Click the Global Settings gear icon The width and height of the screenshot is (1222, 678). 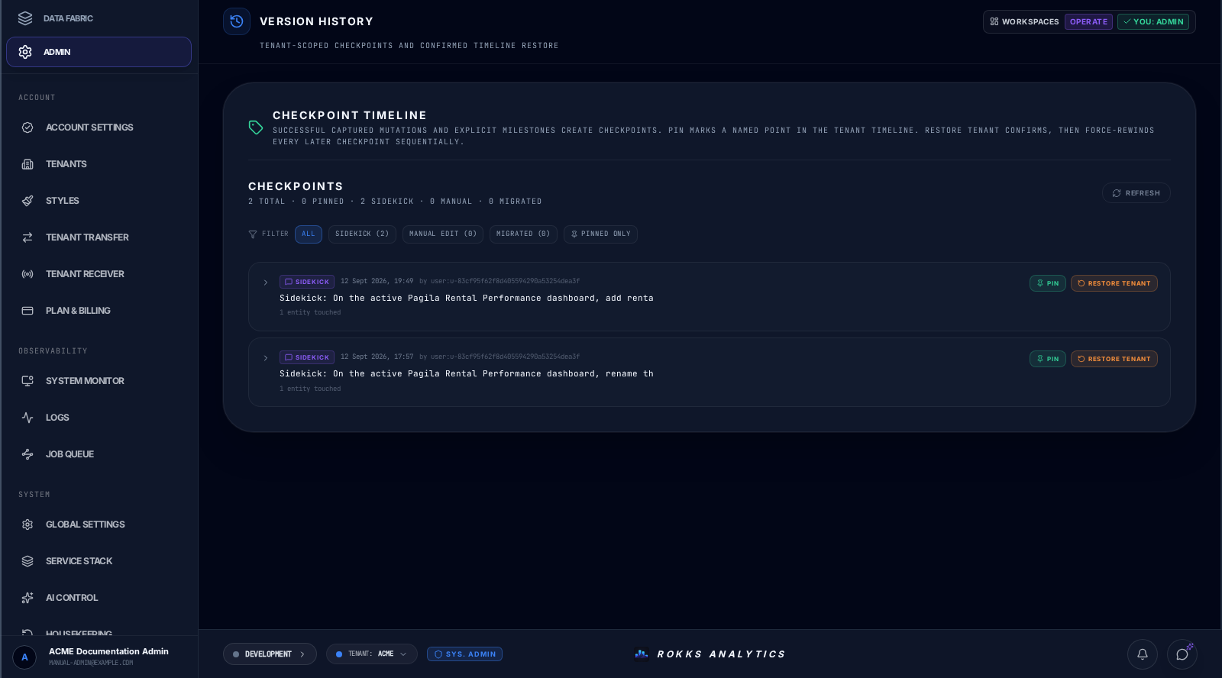click(x=27, y=525)
